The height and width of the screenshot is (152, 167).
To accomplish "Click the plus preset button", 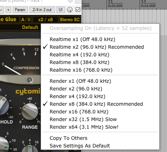I will point(8,10).
